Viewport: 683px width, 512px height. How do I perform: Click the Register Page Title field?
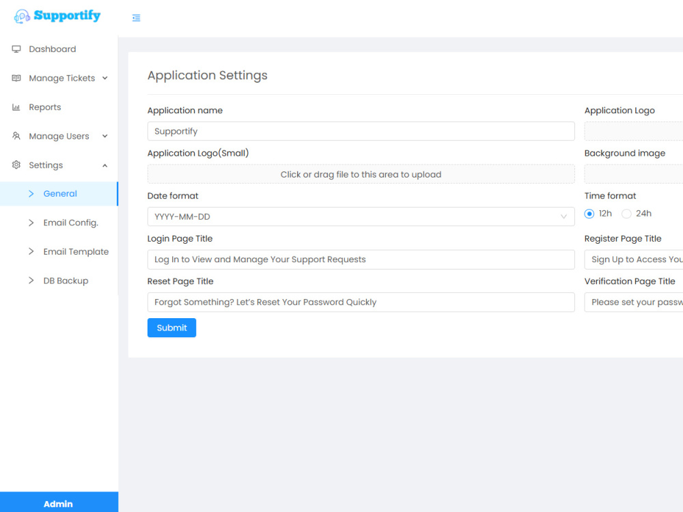[x=634, y=259]
